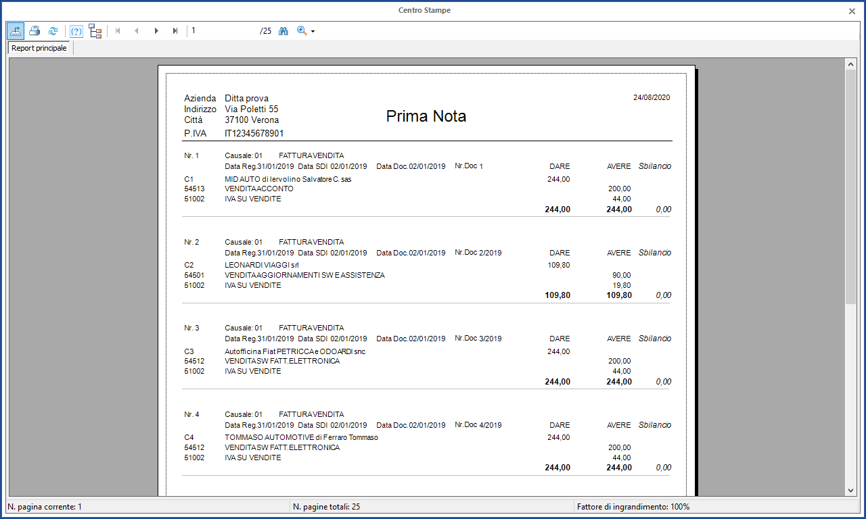Click entry Nr. 3 label
Viewport: 866px width, 519px height.
191,328
